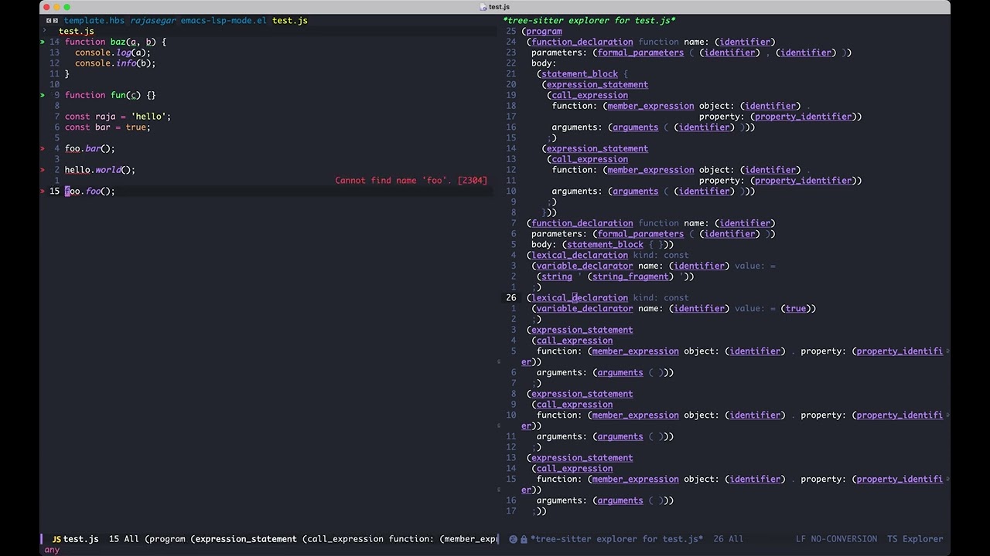Click the tree-sitter explorer buffer title header
The image size is (990, 556).
pos(589,21)
